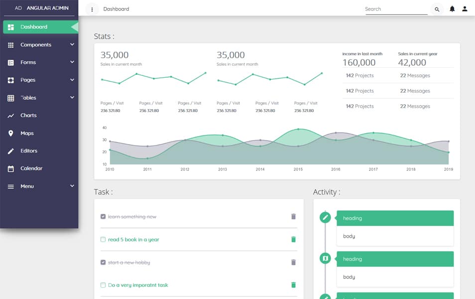Image resolution: width=475 pixels, height=299 pixels.
Task: Open the user account icon
Action: coord(465,9)
